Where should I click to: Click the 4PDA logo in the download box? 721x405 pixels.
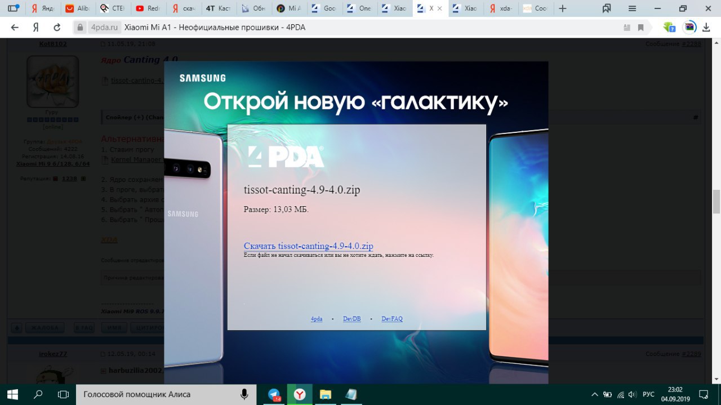(x=286, y=157)
